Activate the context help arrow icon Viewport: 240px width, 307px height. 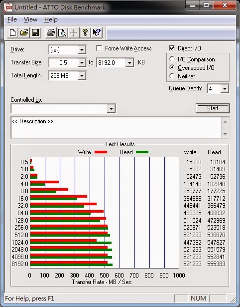[97, 32]
